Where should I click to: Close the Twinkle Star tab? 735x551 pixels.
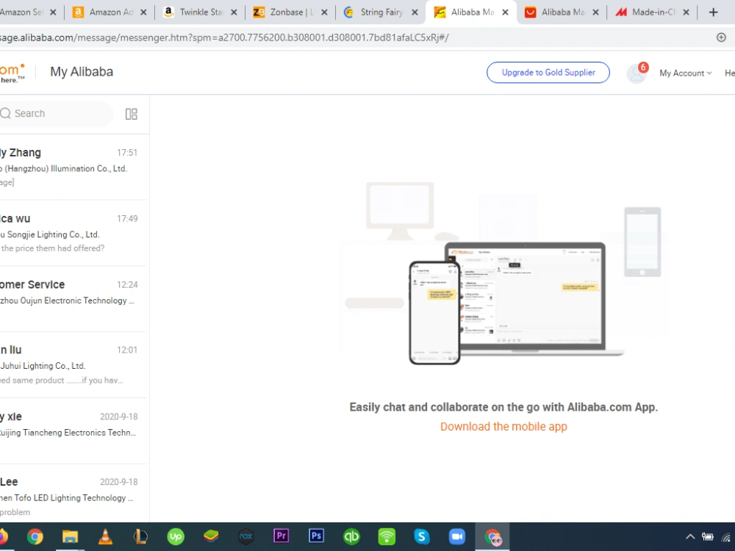coord(234,12)
